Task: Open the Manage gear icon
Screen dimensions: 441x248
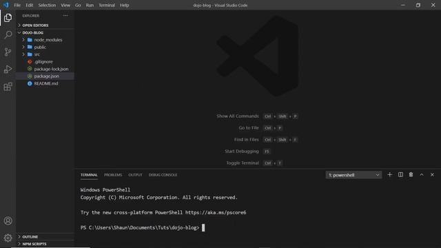Action: pyautogui.click(x=8, y=238)
